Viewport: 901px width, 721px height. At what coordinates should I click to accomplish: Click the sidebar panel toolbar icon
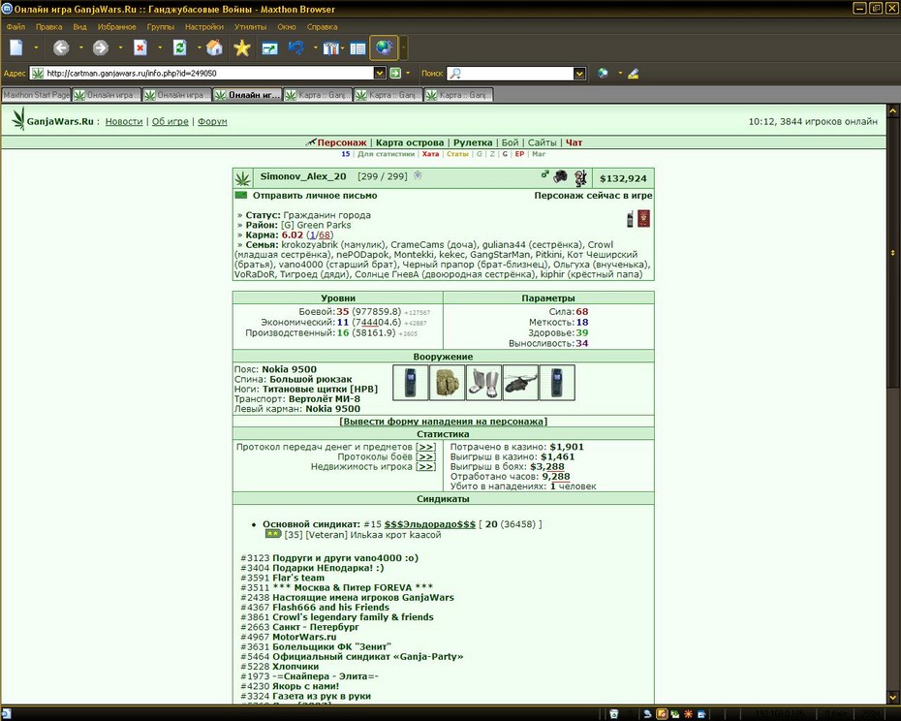(357, 48)
